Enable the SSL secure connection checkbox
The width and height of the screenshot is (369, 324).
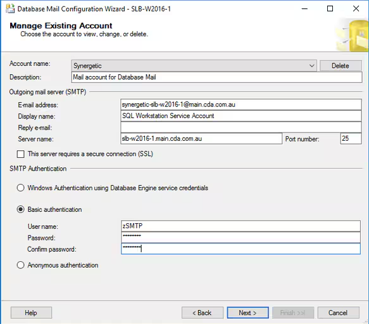20,154
